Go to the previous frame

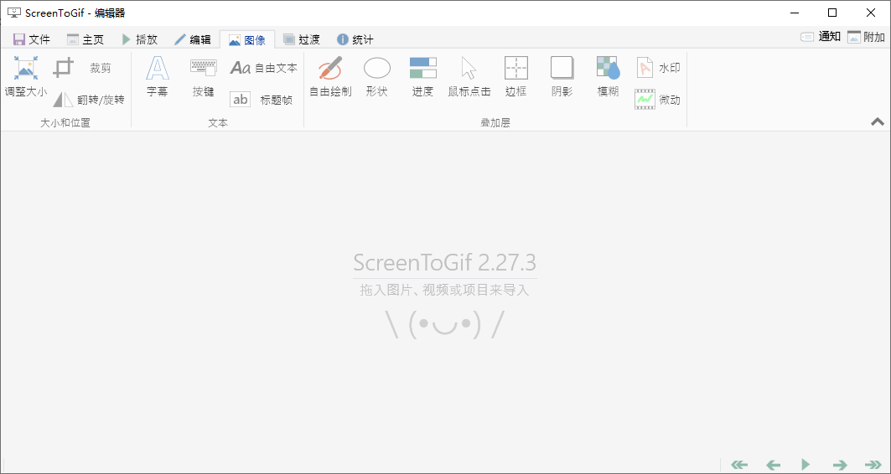tap(773, 465)
